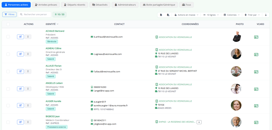
Task: Open ACHAUD Bertrand profile link
Action: [55, 31]
